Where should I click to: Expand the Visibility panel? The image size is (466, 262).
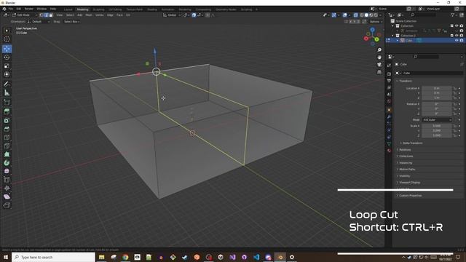[404, 176]
